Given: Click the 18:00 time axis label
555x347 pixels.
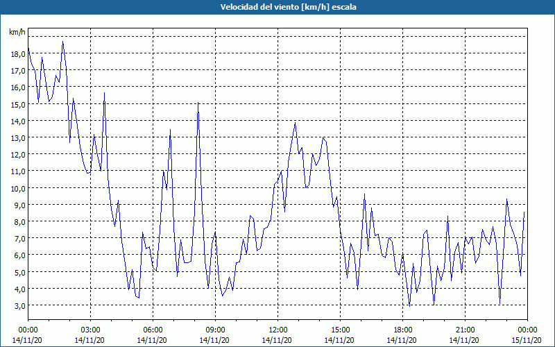Looking at the screenshot, I should [403, 330].
